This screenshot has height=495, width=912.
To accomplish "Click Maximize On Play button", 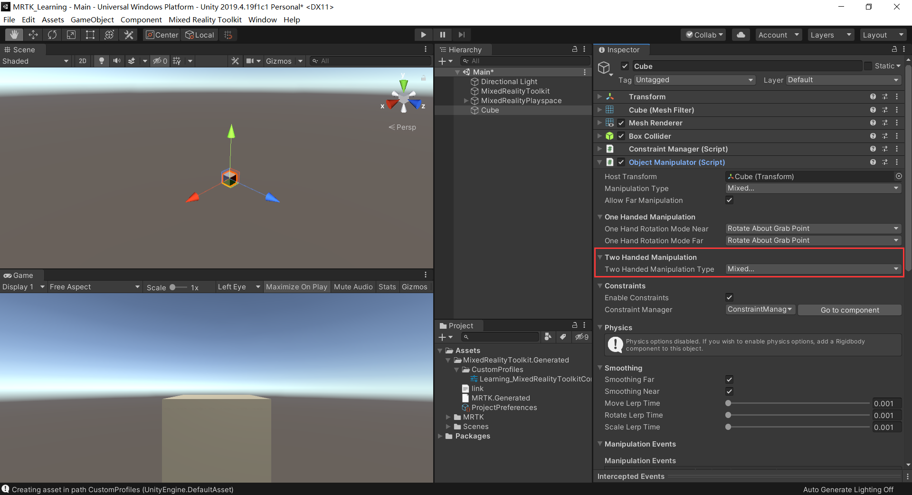I will [296, 287].
